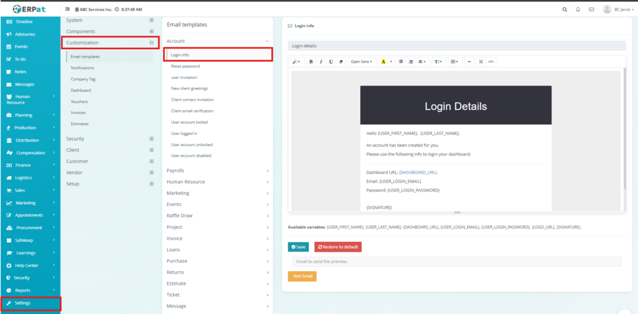Expand the Payrolls template group
638x314 pixels.
217,170
